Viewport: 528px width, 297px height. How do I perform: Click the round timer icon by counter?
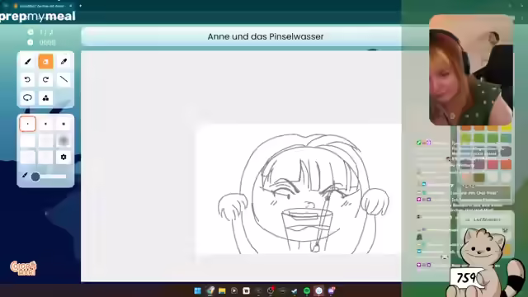(31, 42)
